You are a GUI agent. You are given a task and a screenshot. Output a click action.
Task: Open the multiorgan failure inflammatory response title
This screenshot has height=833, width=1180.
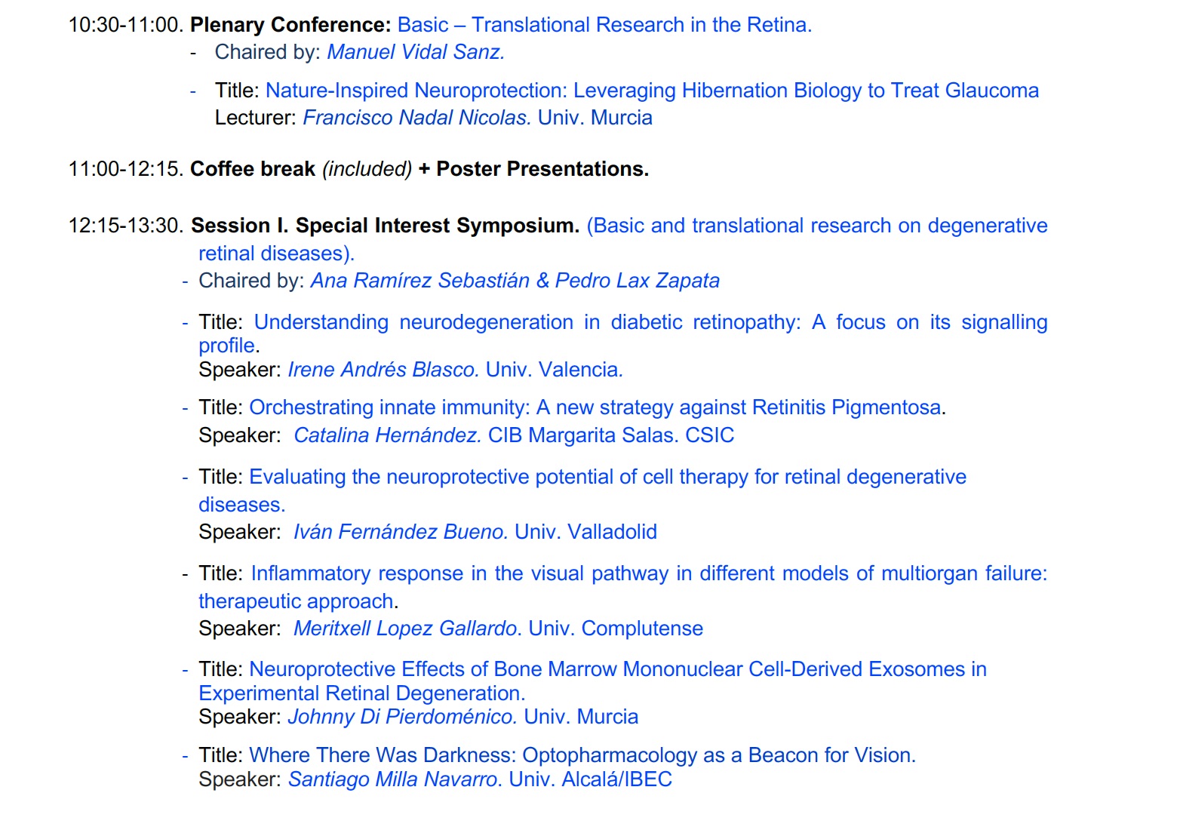coord(623,587)
